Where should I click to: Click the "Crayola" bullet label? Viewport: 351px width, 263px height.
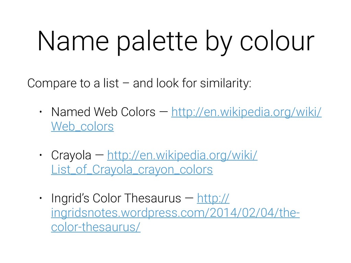coord(71,155)
